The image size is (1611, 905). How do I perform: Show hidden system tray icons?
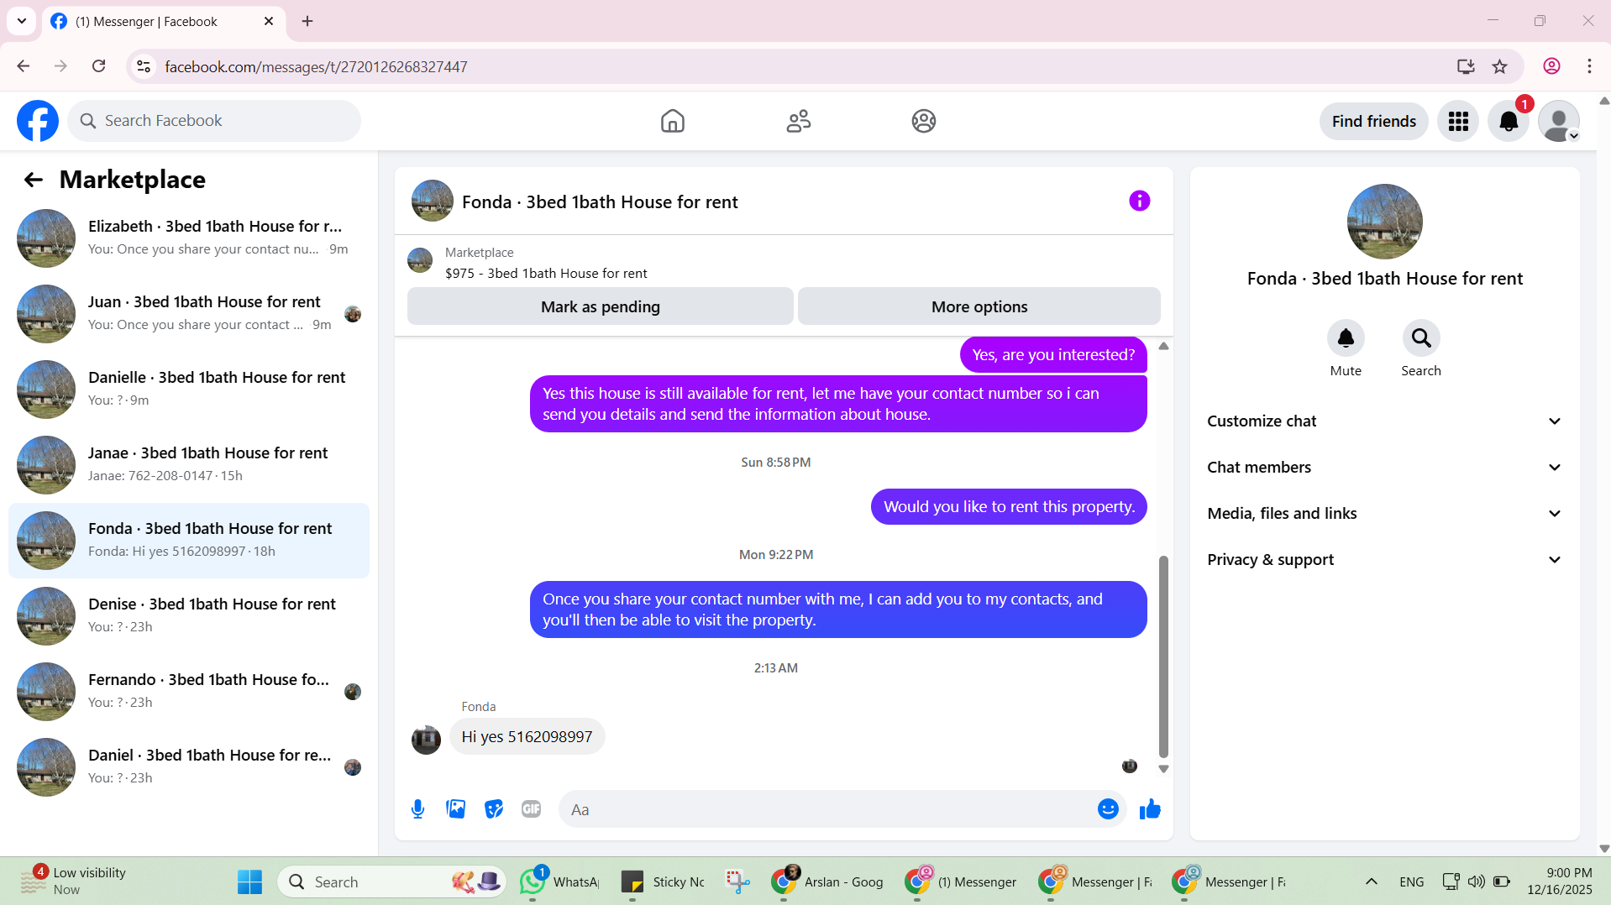click(x=1371, y=882)
